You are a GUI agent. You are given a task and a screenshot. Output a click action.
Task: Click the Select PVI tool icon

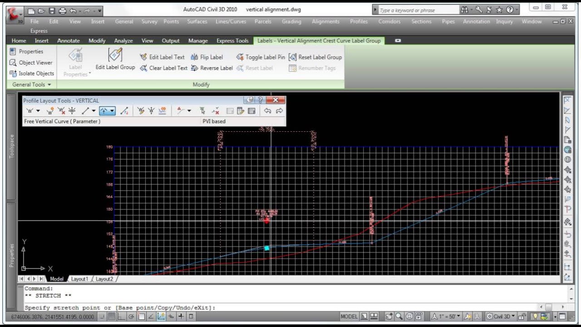click(x=202, y=111)
